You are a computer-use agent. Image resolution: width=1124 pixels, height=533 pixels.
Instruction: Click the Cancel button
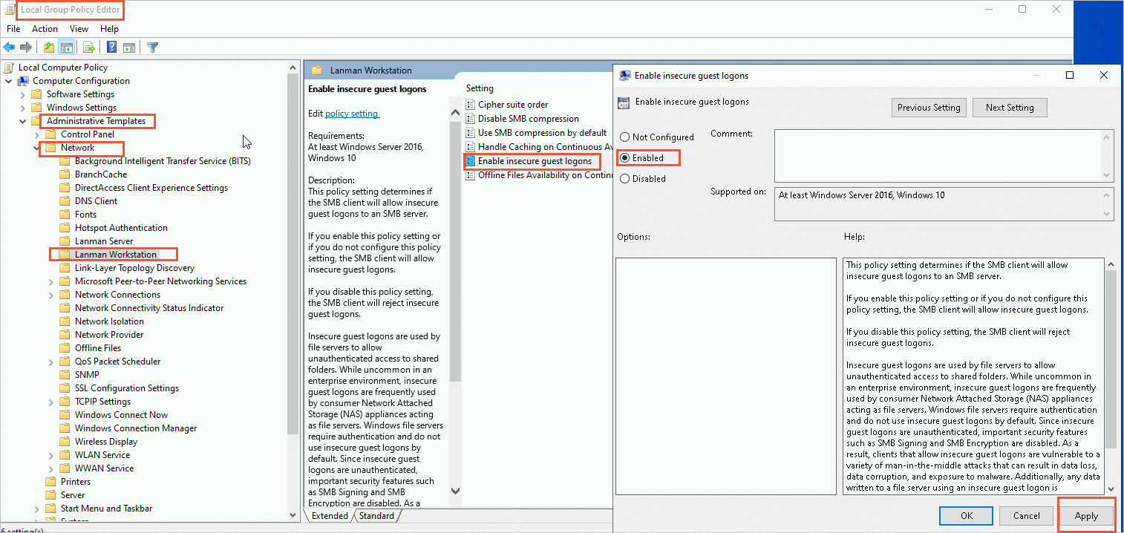[1026, 516]
